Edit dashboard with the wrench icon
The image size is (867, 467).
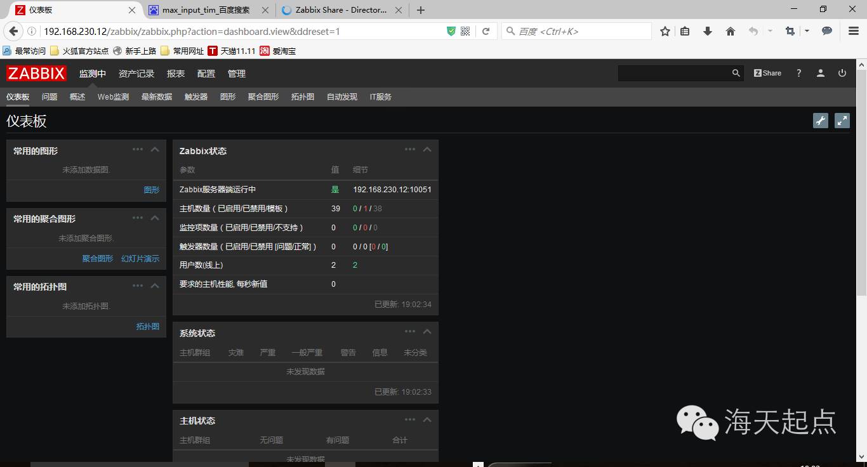[x=821, y=121]
